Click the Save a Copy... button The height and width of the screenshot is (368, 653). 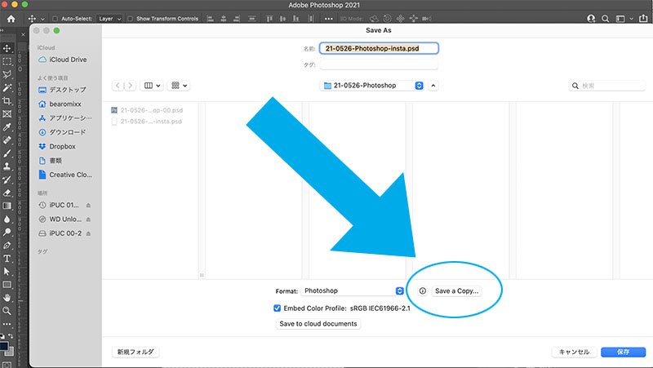coord(456,291)
